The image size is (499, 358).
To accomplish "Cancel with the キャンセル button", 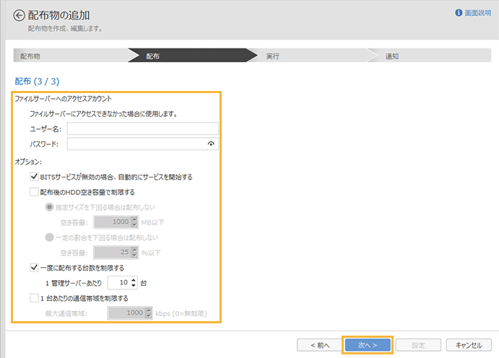I will (x=469, y=345).
